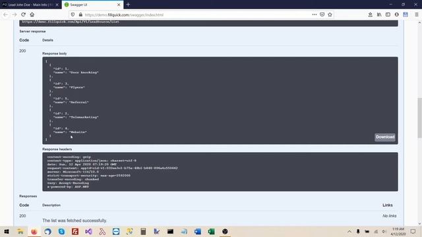Open the taskbar clock and date
This screenshot has width=422, height=237.
398,231
